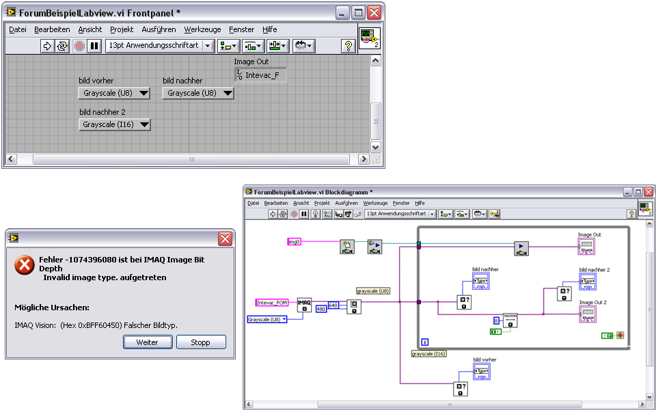Select the Image Out 2 terminal
The width and height of the screenshot is (656, 410).
[588, 314]
